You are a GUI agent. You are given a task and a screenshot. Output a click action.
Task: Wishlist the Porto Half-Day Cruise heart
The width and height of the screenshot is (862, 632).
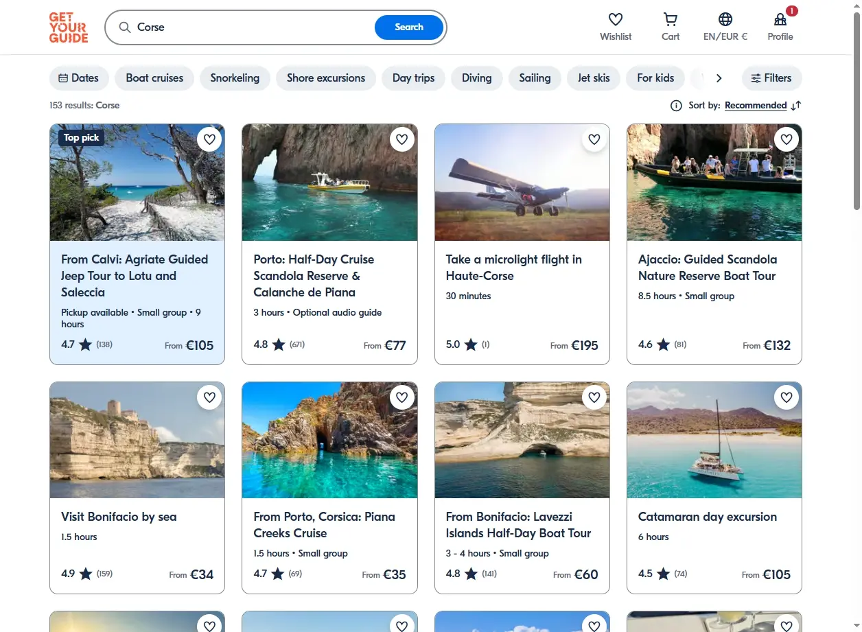[402, 139]
